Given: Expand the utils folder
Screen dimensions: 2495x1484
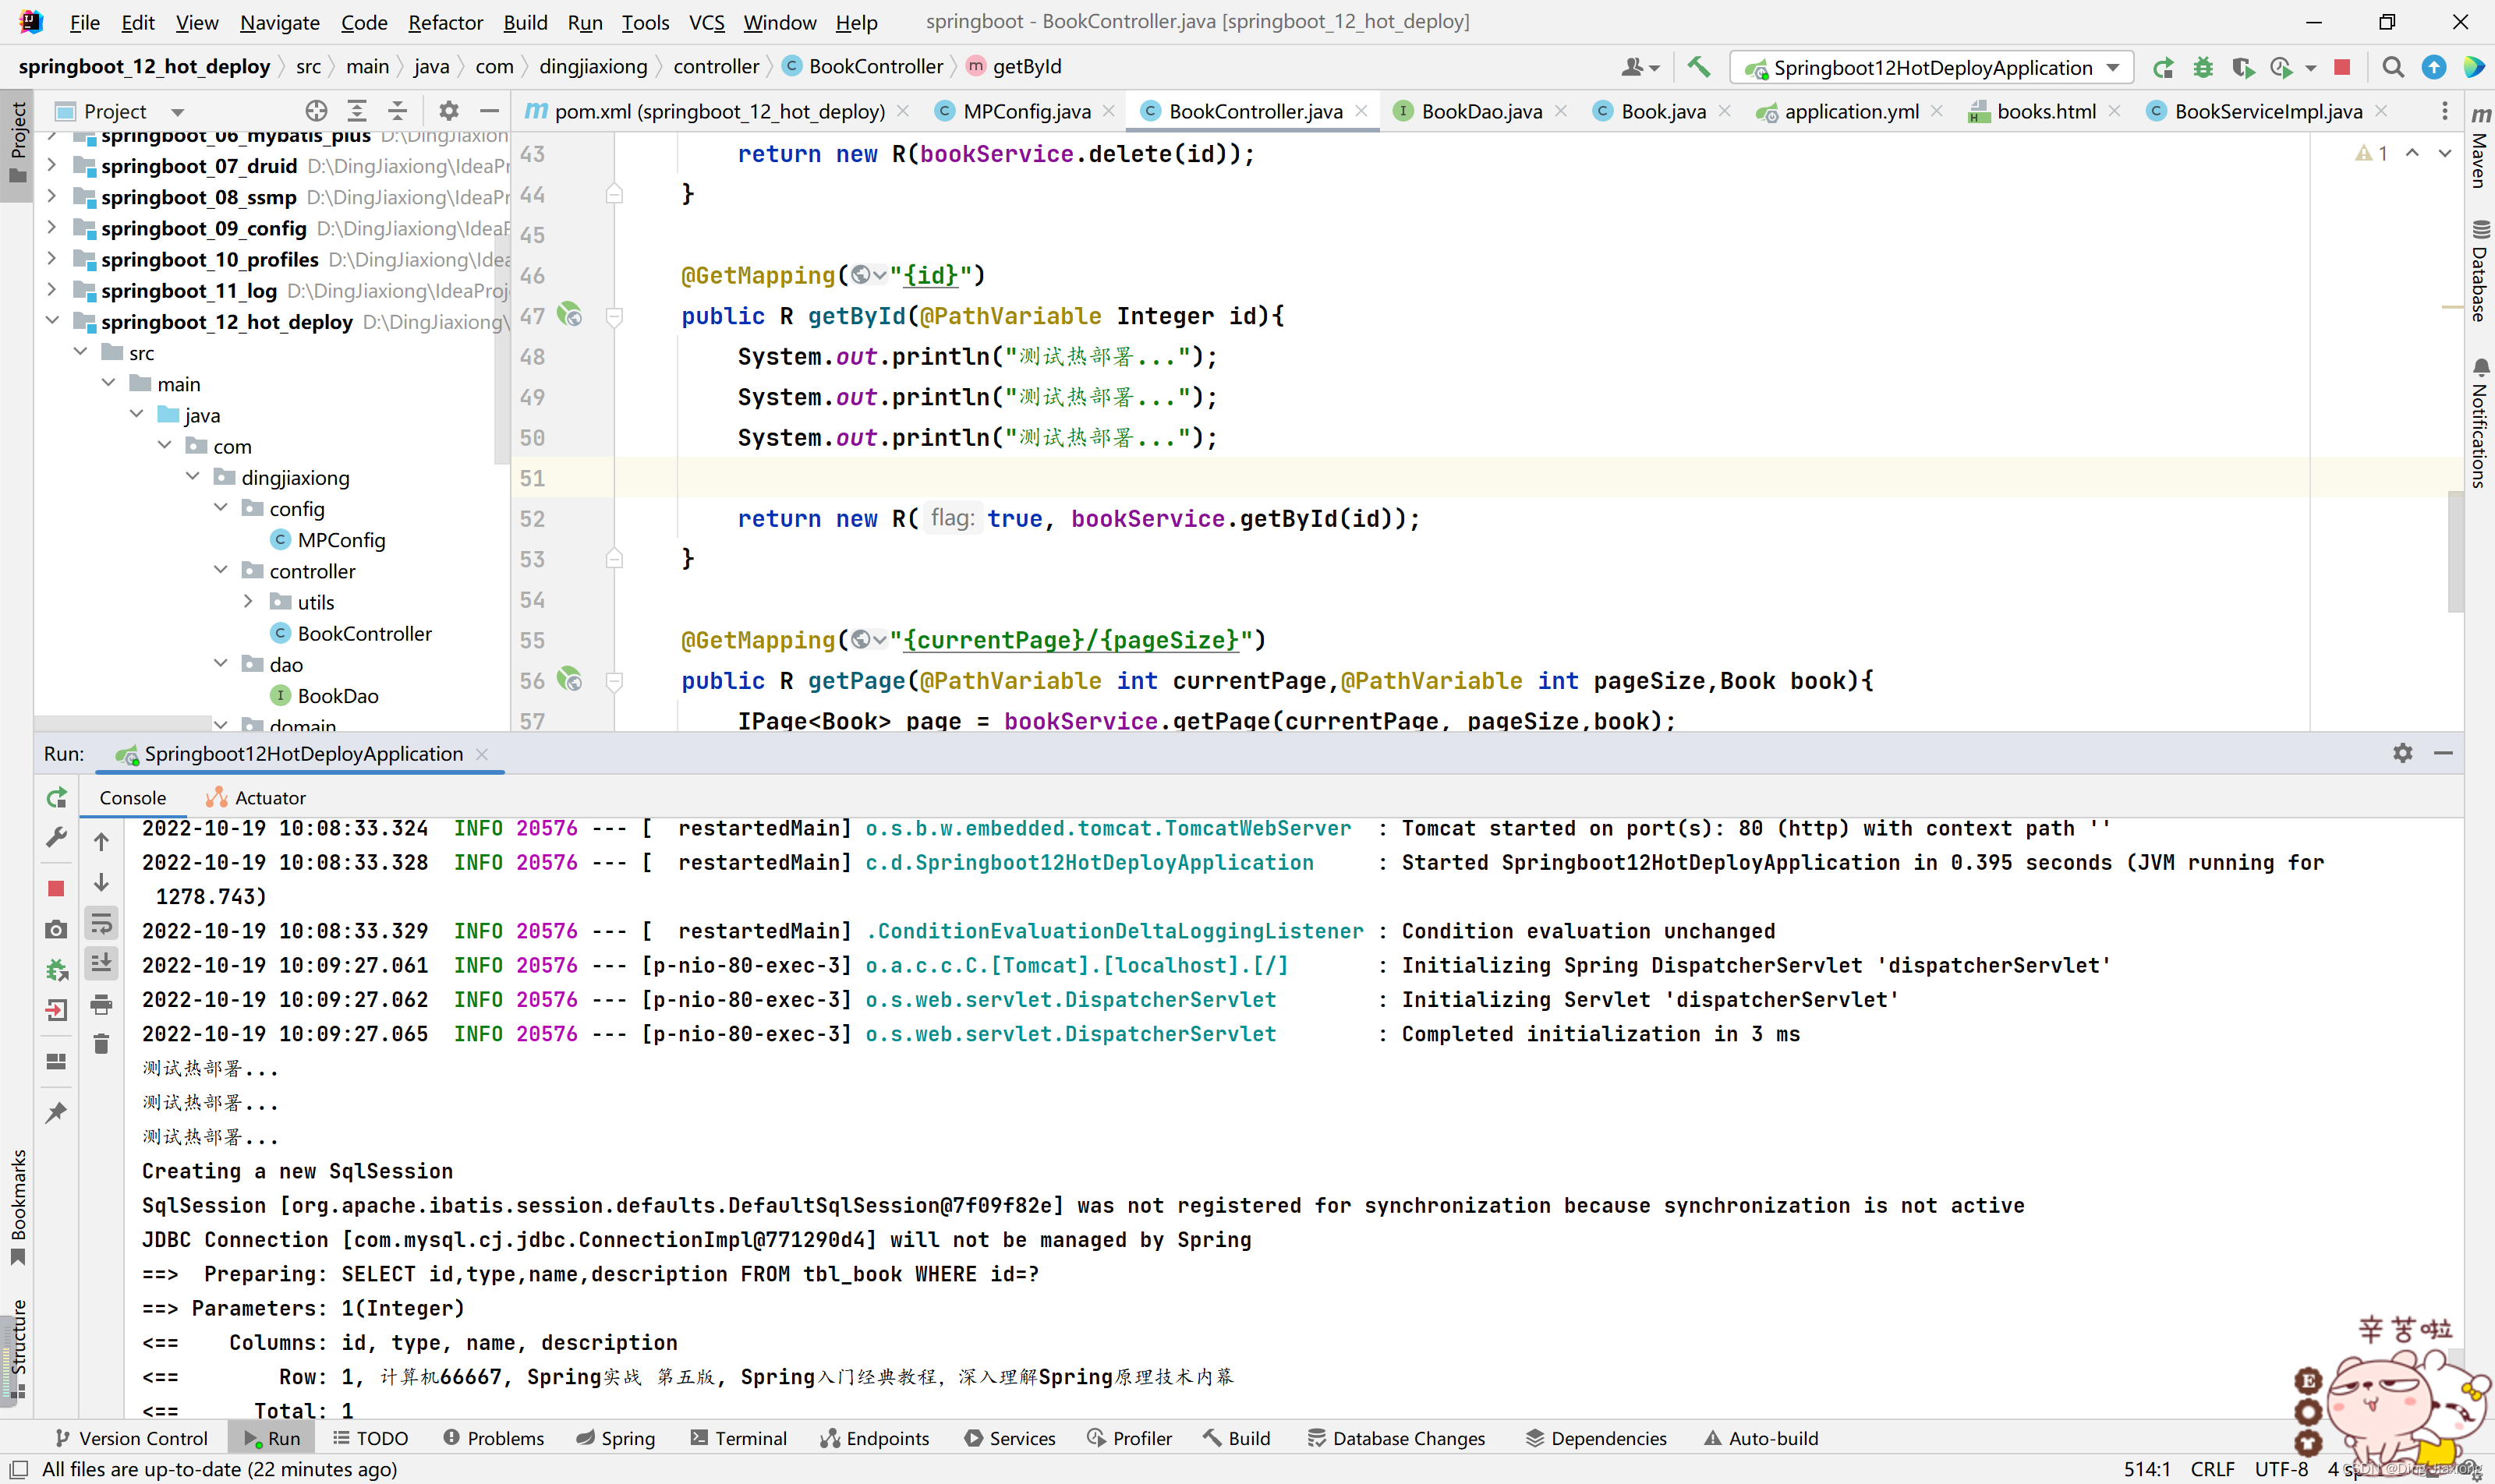Looking at the screenshot, I should 249,601.
